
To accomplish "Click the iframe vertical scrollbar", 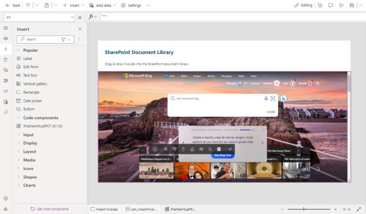I will point(349,127).
